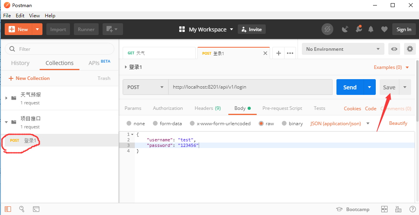Open the Send options dropdown arrow
419x215 pixels.
(370, 87)
